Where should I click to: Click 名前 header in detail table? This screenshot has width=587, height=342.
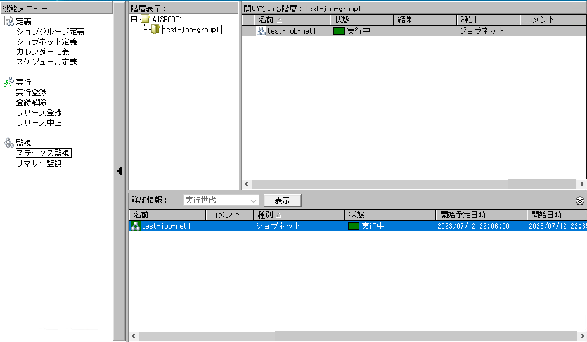pos(167,215)
